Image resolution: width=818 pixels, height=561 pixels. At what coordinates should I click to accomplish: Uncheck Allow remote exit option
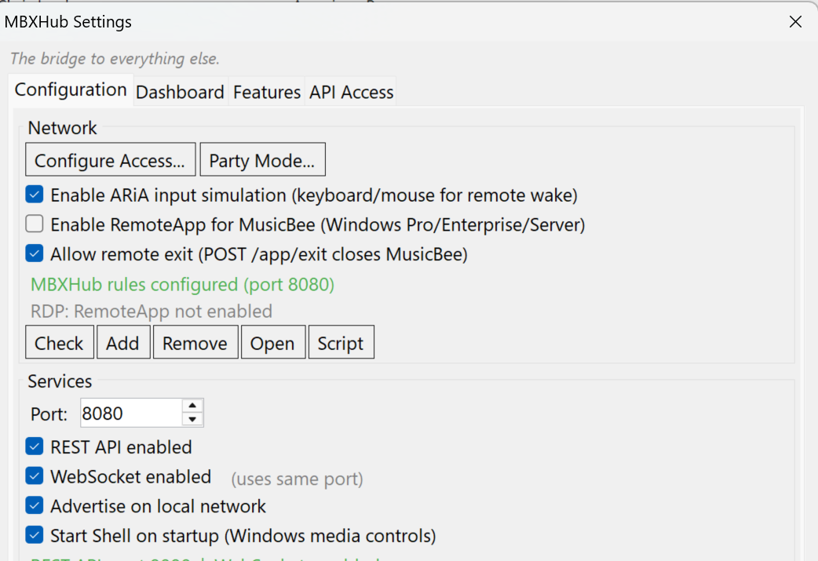[x=34, y=253]
